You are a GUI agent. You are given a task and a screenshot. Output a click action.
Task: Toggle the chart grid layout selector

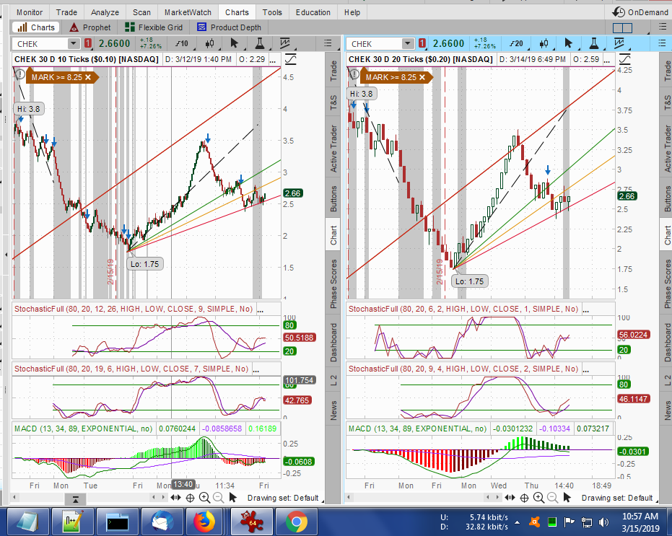(x=621, y=27)
